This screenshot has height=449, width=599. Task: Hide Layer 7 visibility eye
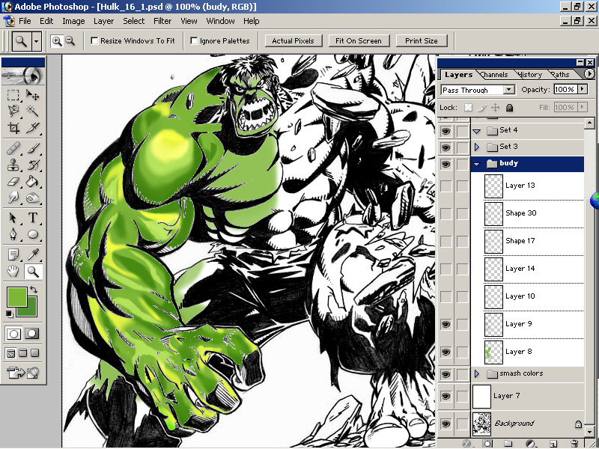click(446, 397)
